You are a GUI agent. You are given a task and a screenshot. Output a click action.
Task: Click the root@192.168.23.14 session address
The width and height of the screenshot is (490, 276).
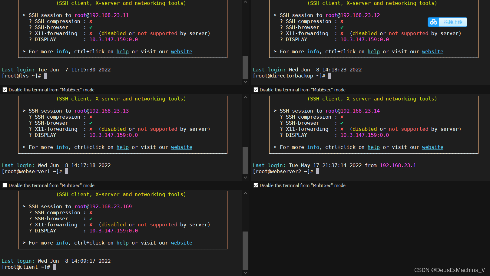point(353,111)
